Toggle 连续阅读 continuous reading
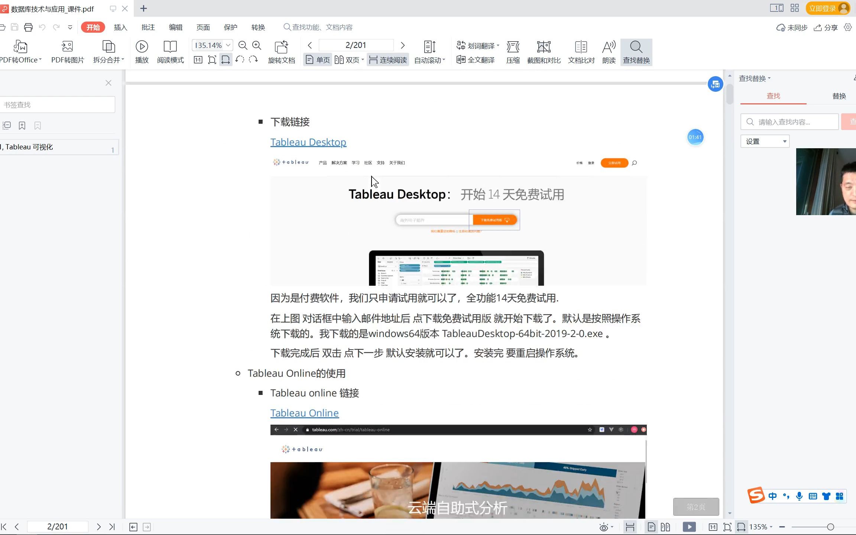Screen dimensions: 856x535 pyautogui.click(x=388, y=60)
